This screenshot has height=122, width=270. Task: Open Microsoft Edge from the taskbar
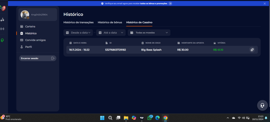(158, 118)
